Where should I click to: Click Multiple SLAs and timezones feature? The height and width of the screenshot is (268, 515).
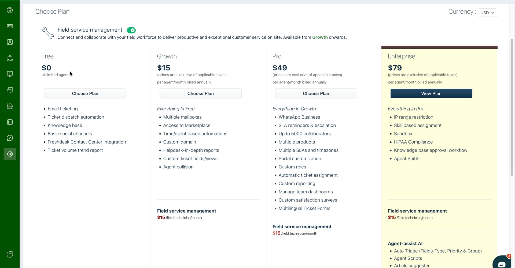click(x=308, y=150)
